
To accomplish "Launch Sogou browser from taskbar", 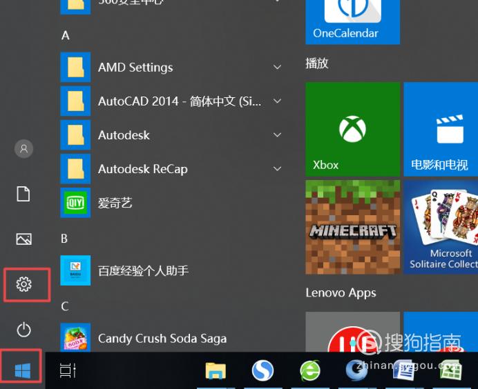I will [262, 370].
